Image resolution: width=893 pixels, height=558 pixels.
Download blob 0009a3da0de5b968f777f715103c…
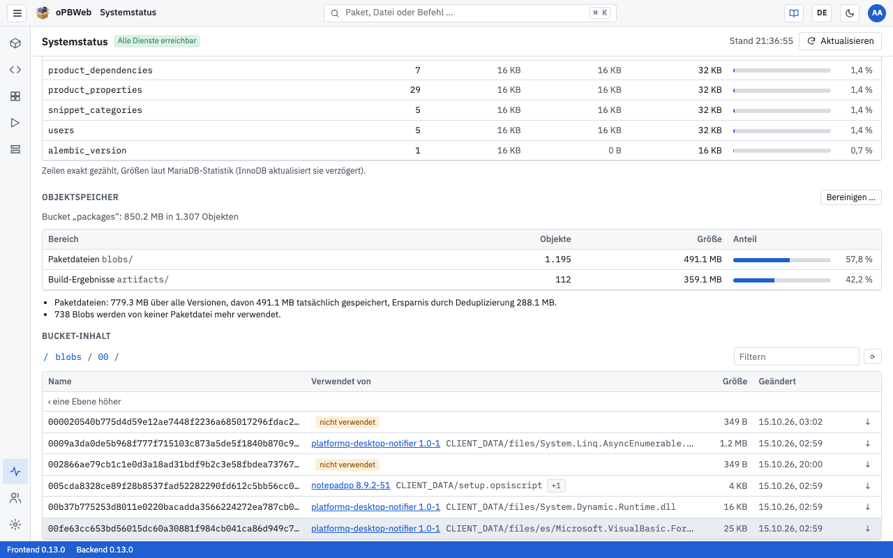868,444
